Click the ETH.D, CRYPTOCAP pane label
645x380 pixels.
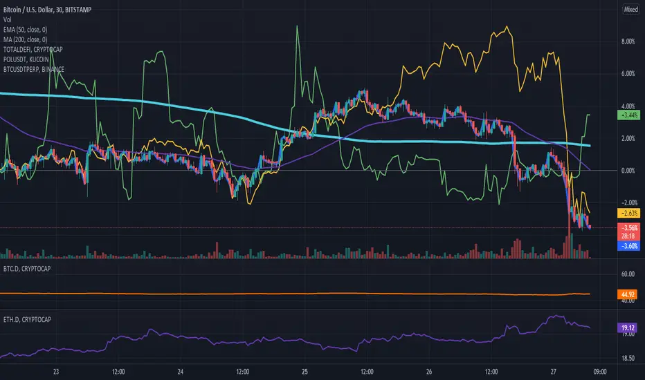click(27, 320)
